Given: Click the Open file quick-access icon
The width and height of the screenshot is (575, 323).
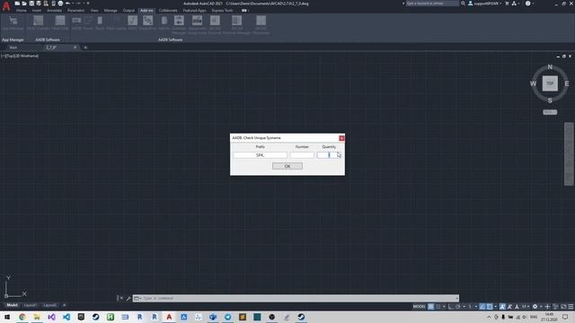Looking at the screenshot, I should click(24, 4).
